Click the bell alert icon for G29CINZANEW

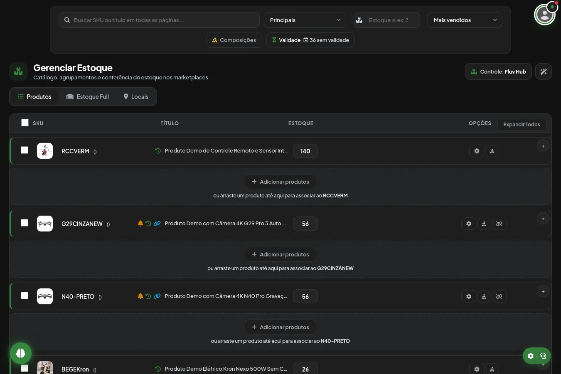pos(140,224)
